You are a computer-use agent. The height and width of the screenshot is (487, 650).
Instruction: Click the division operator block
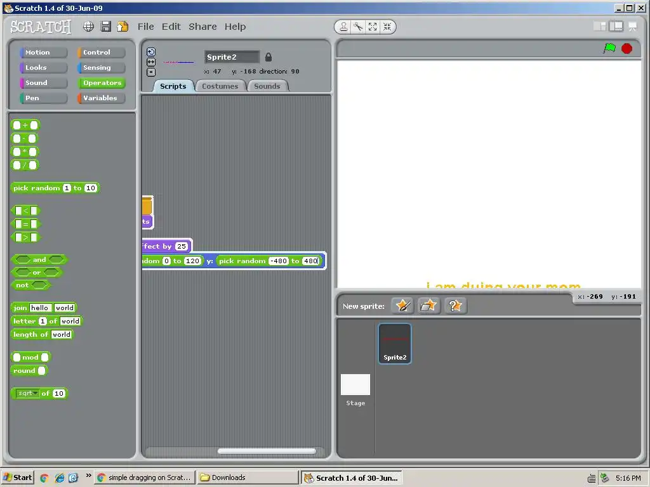[25, 166]
